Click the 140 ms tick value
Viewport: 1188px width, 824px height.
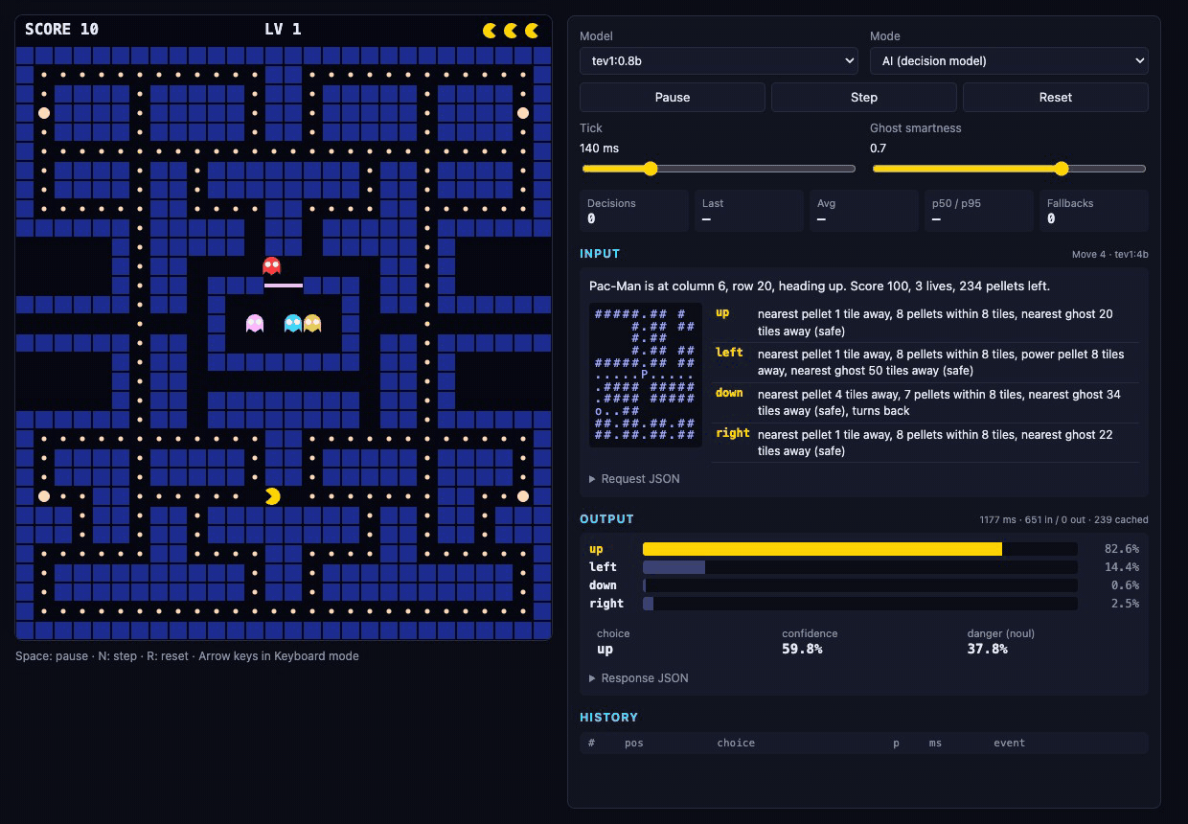tap(600, 149)
